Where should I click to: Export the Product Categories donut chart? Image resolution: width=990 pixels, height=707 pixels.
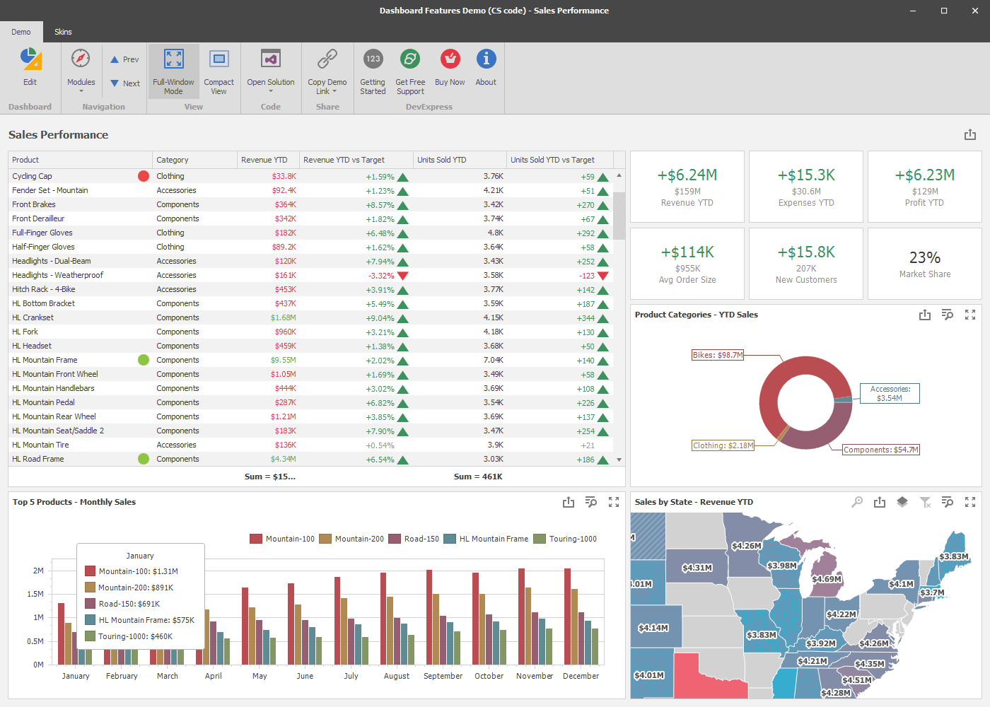point(925,315)
